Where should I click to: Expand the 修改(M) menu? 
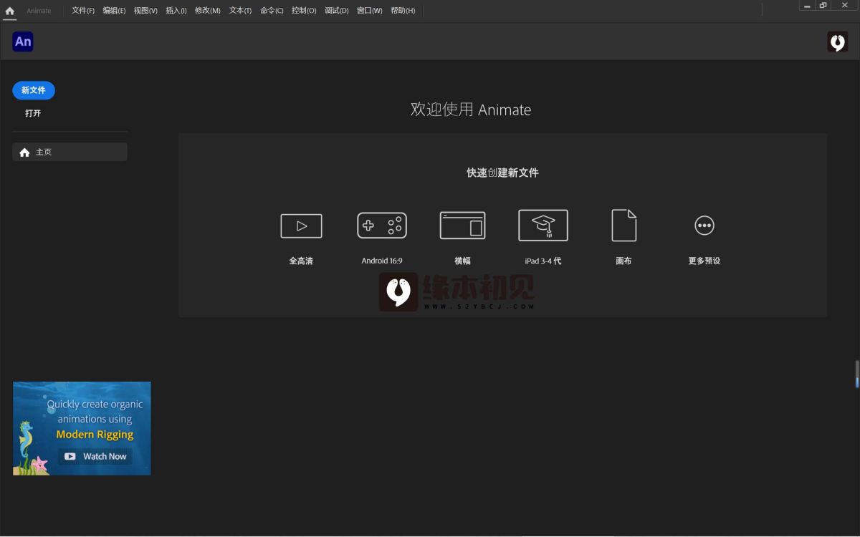[208, 11]
